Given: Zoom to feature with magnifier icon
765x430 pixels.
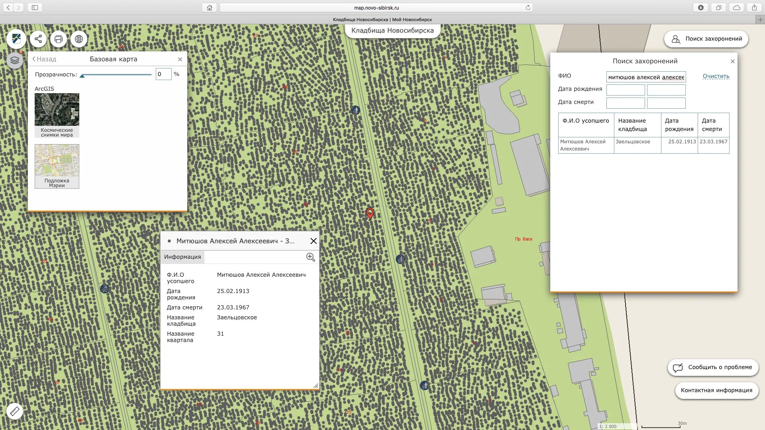Looking at the screenshot, I should click(x=310, y=257).
